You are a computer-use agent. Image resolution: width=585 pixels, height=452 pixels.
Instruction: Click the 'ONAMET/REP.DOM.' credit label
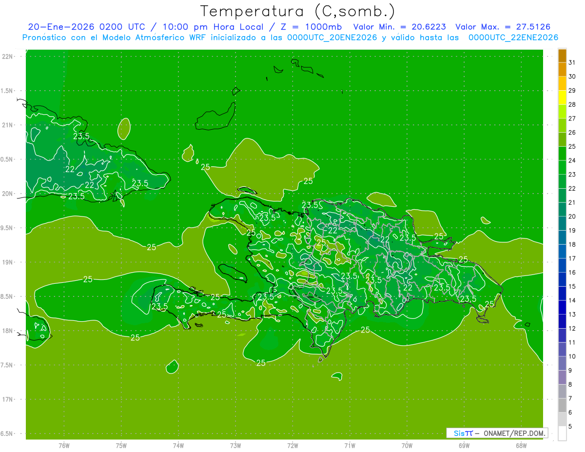click(514, 433)
